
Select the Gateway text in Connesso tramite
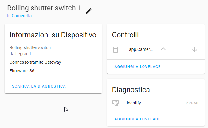53,62
